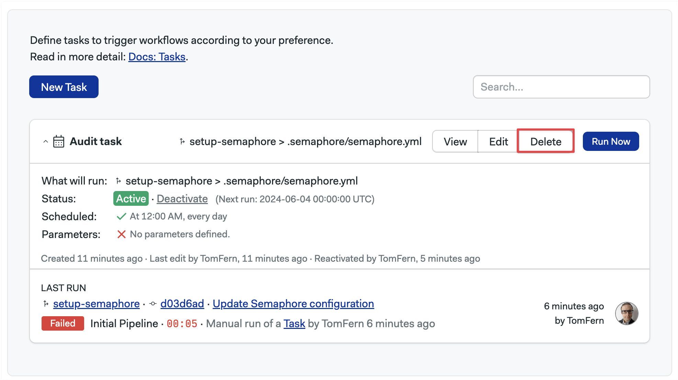678x380 pixels.
Task: Click the green Active status badge
Action: tap(131, 199)
